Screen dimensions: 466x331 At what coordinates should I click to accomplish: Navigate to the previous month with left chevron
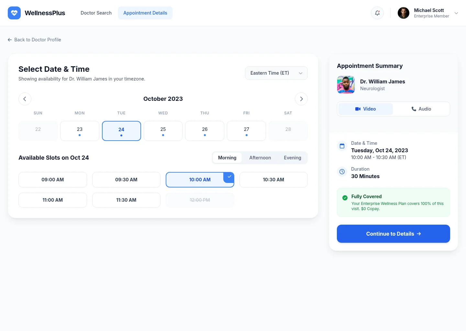(x=25, y=99)
